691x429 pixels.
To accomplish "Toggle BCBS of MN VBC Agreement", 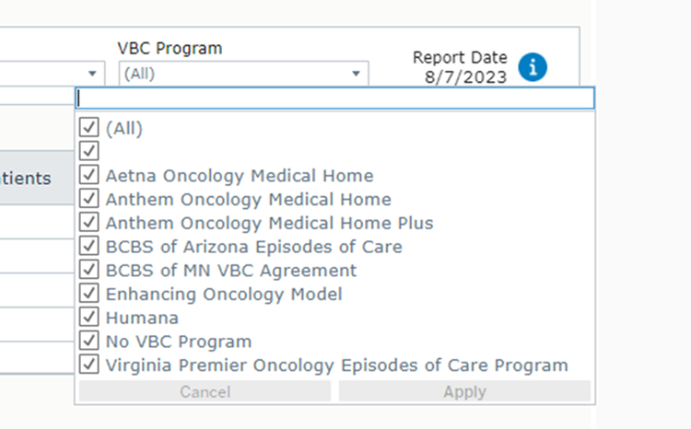I will (89, 271).
